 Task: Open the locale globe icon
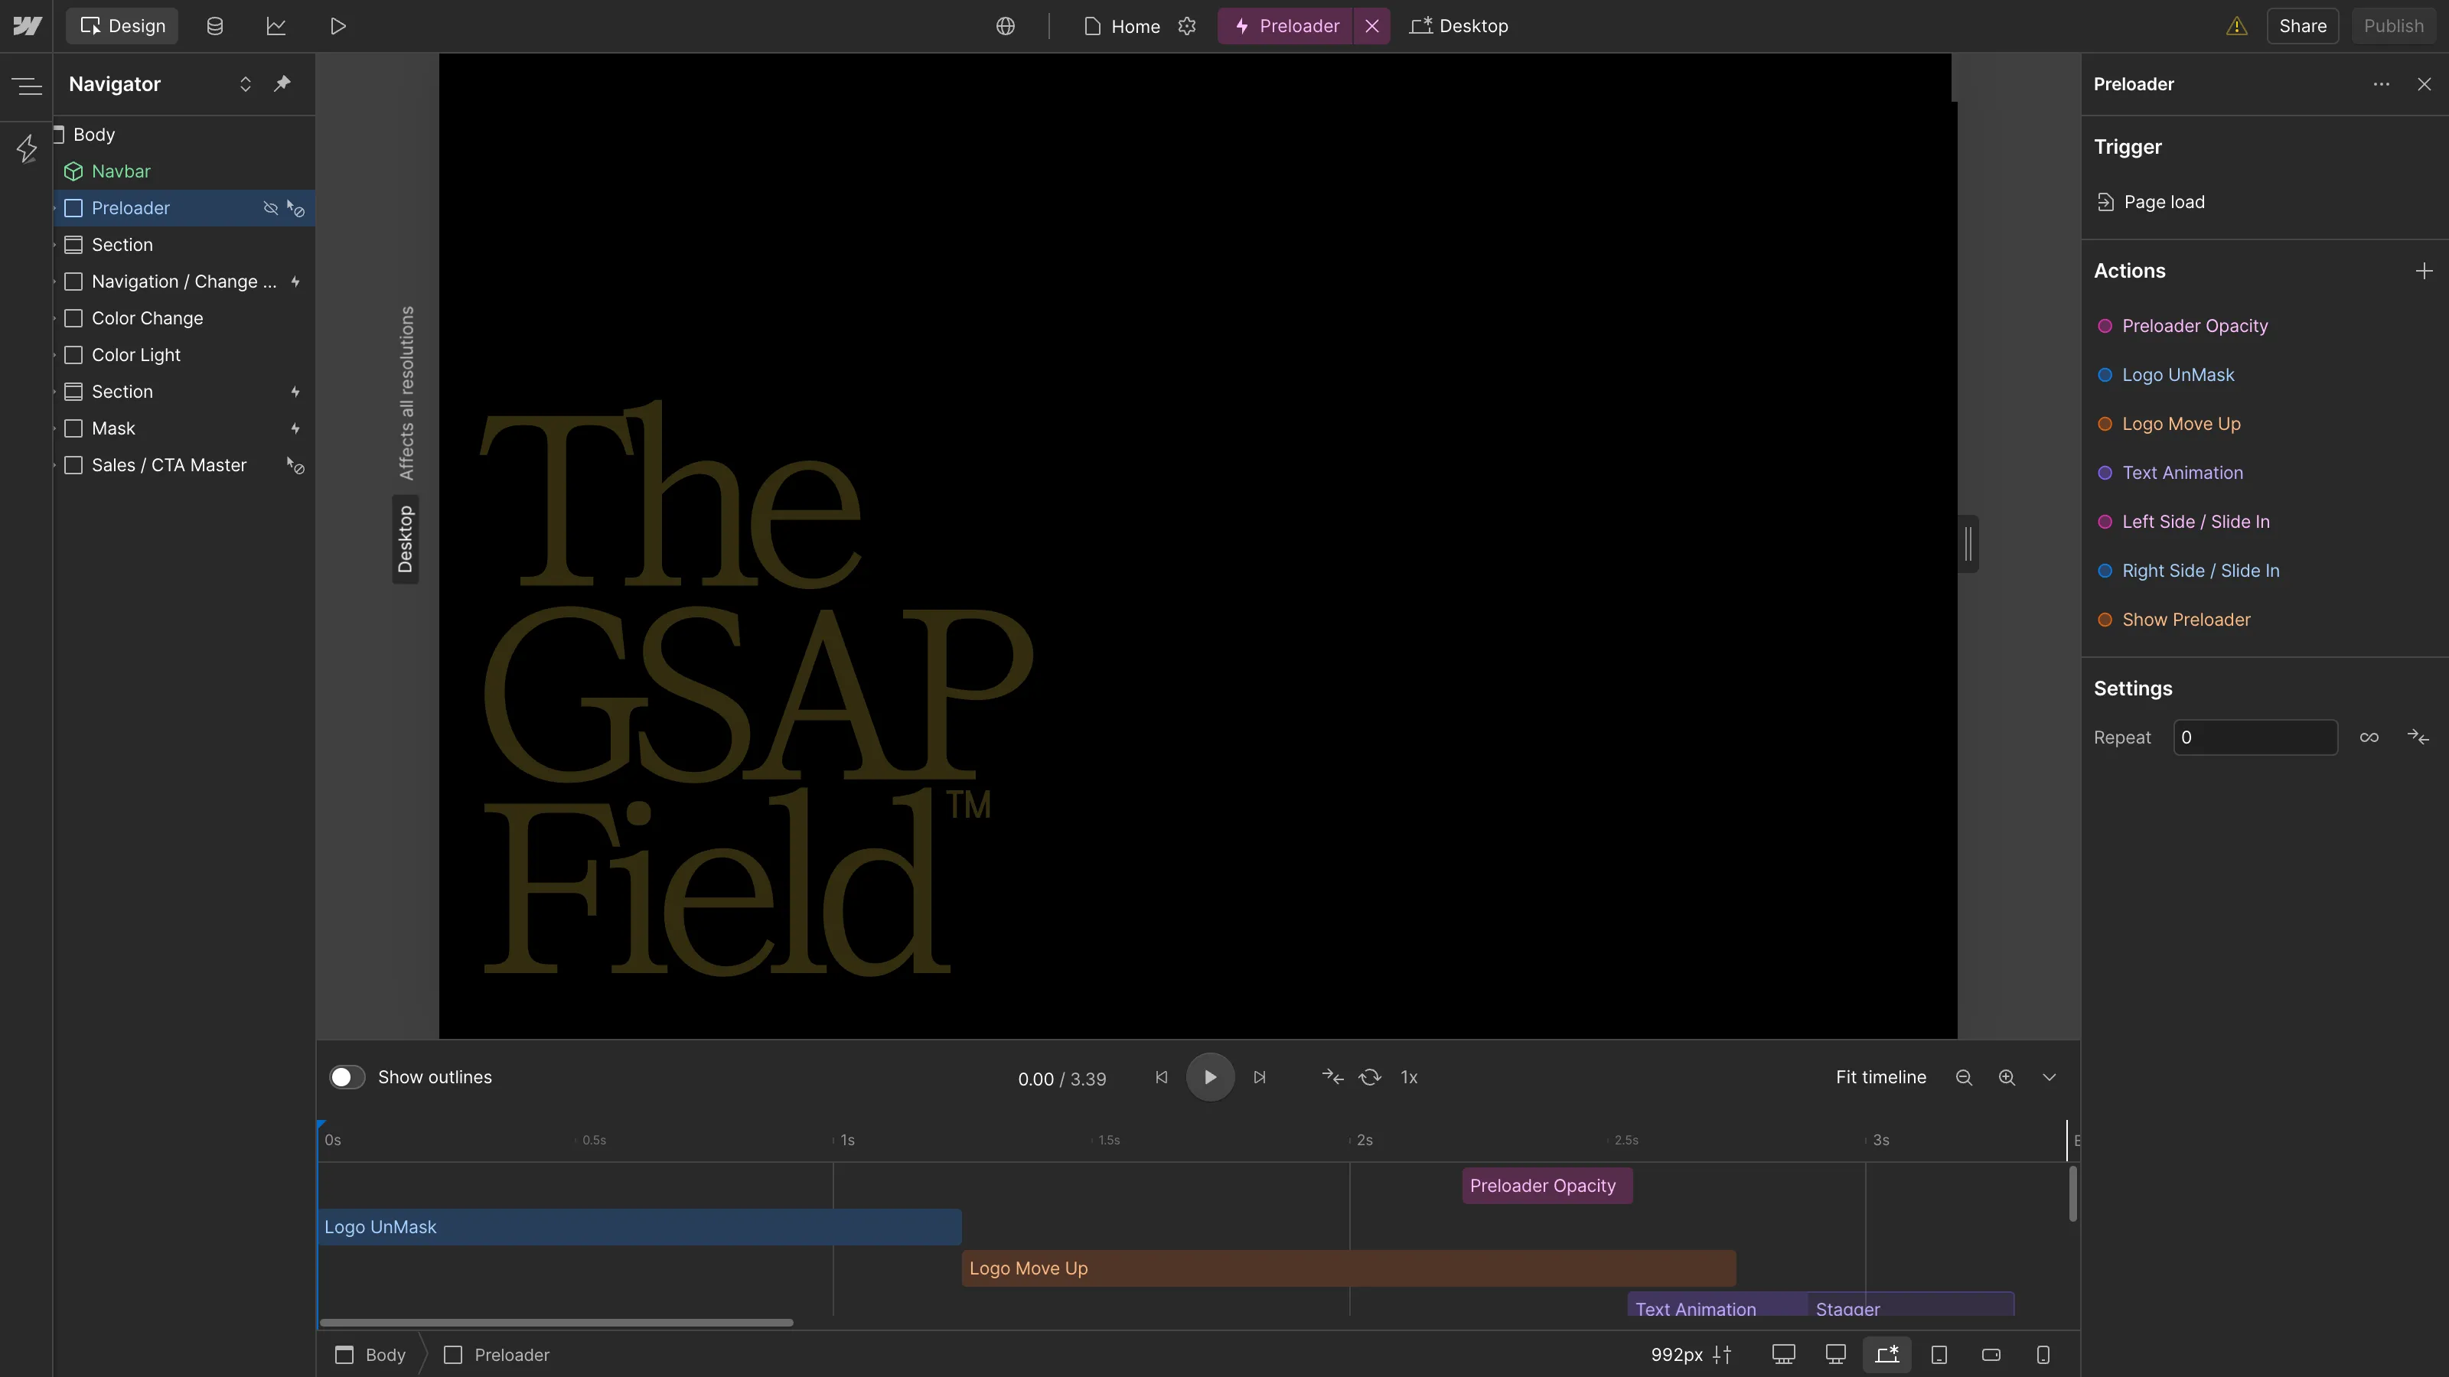(1005, 26)
